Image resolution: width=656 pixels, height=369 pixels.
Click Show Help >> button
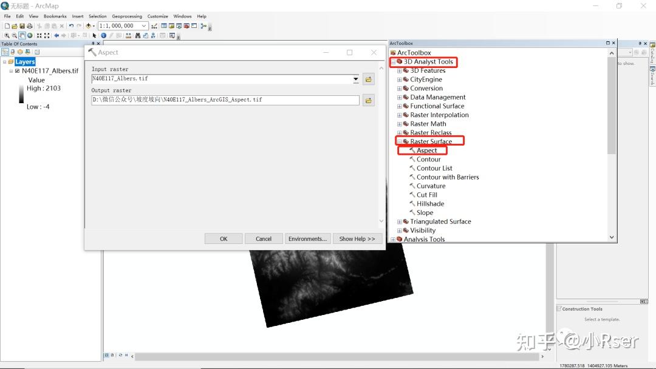click(357, 239)
